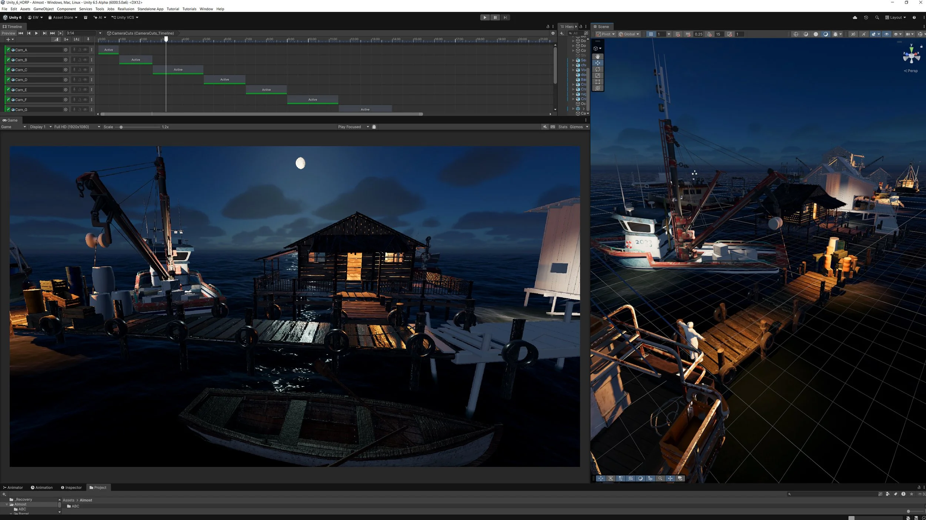Open the GameObject menu
Image resolution: width=926 pixels, height=520 pixels.
point(43,9)
